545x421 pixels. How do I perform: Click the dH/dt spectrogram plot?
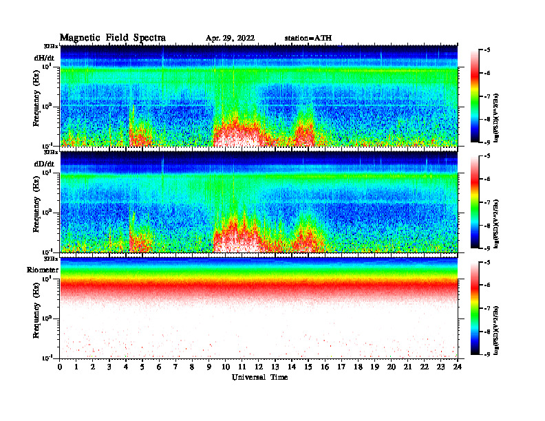[x=259, y=96]
